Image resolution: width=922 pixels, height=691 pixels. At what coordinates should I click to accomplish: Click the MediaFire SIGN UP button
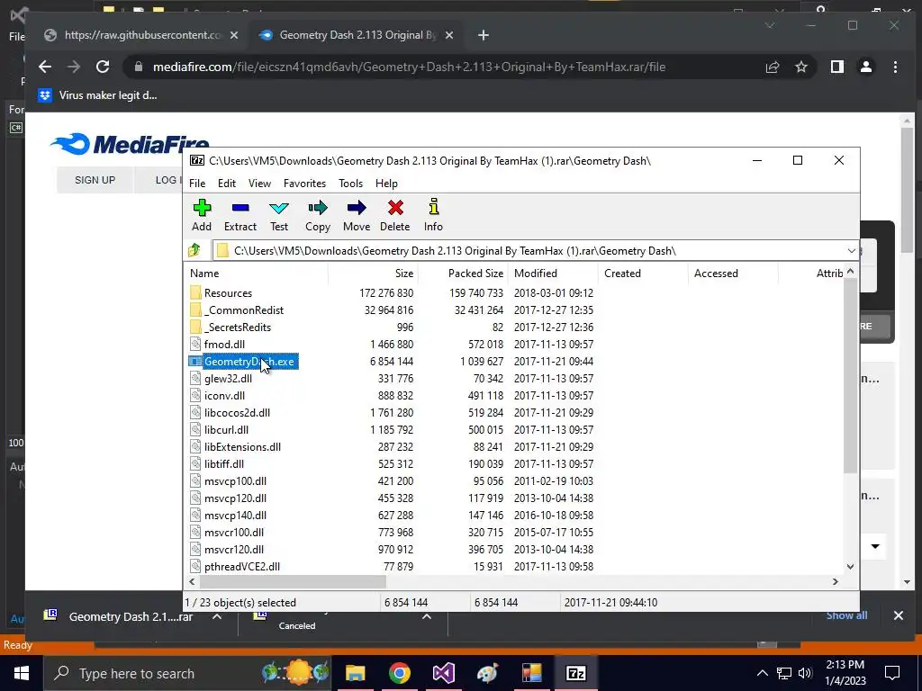95,180
